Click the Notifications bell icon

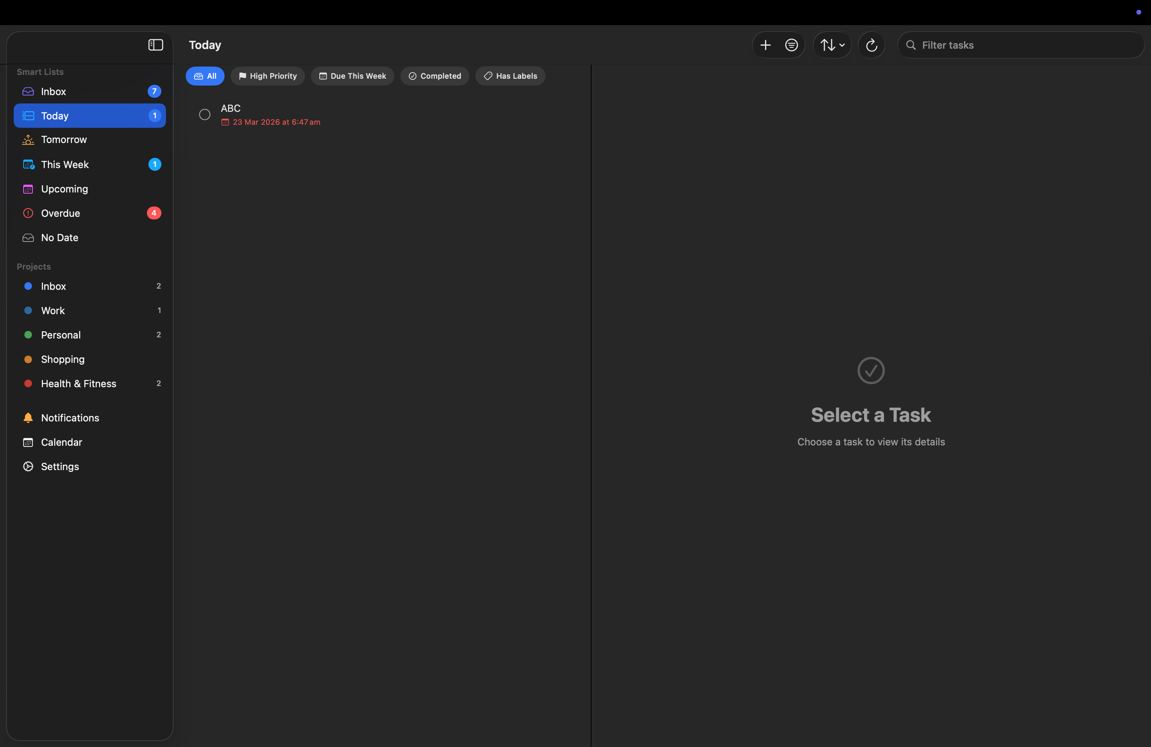pos(28,418)
